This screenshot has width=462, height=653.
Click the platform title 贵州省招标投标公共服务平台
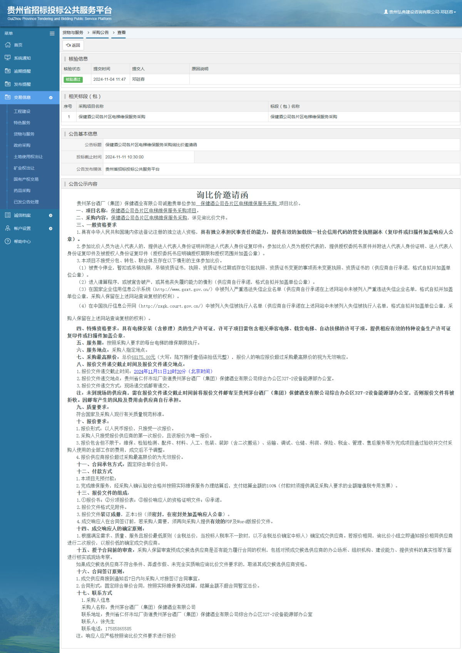click(x=60, y=10)
